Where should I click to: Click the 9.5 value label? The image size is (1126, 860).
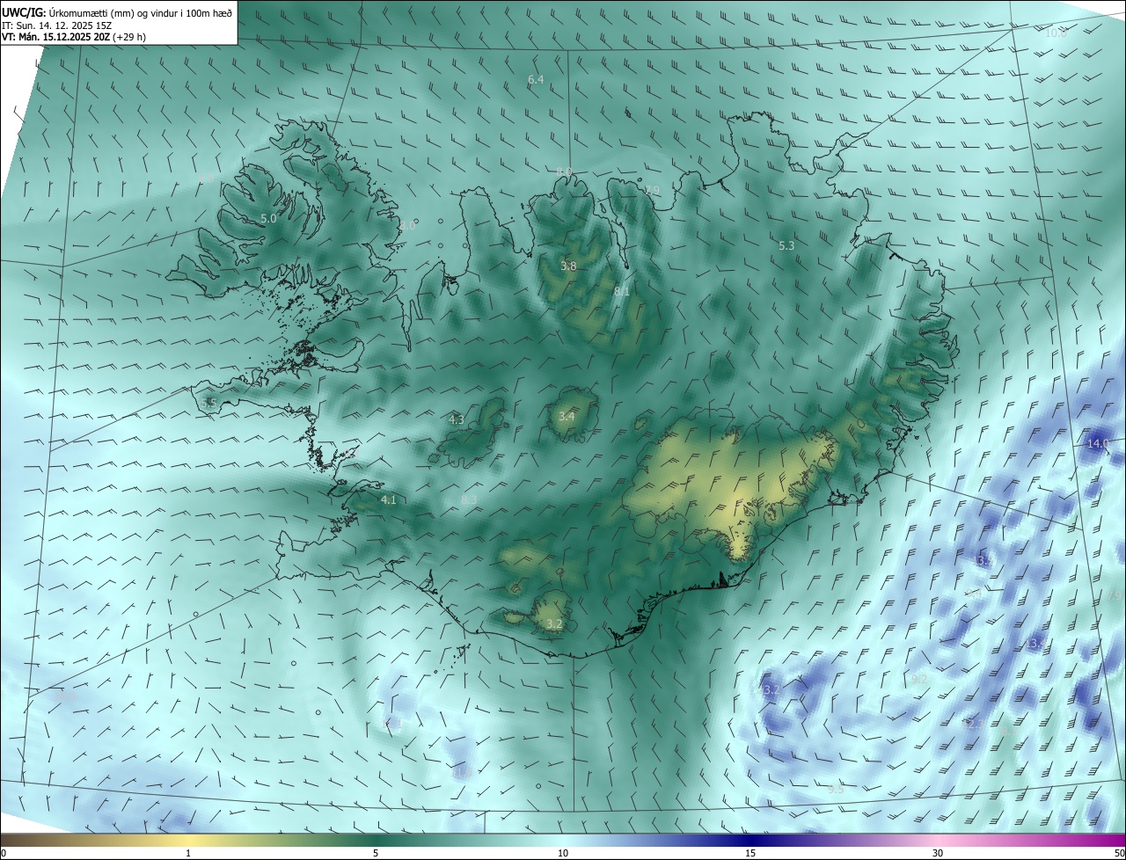[x=836, y=790]
